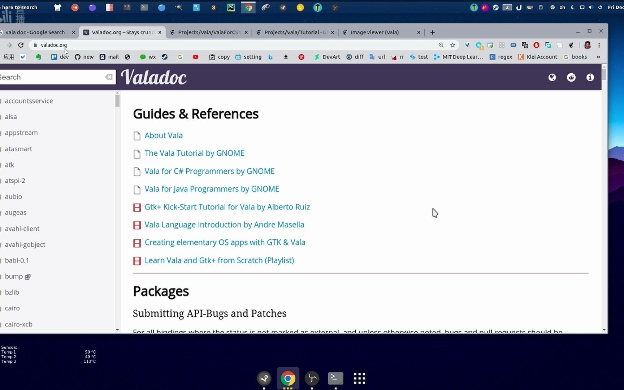Go forward in browser history
This screenshot has height=390, width=624.
(x=9, y=45)
